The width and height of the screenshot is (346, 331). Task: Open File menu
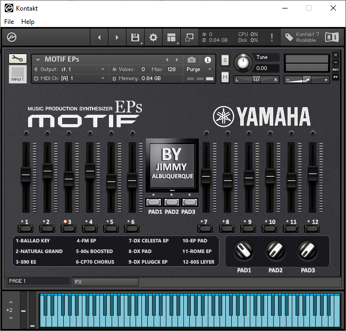tap(9, 22)
